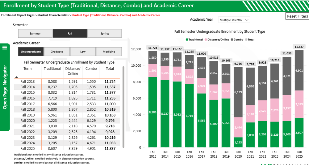The width and height of the screenshot is (309, 165).
Task: Toggle the Distance/Online legend marker
Action: [205, 39]
